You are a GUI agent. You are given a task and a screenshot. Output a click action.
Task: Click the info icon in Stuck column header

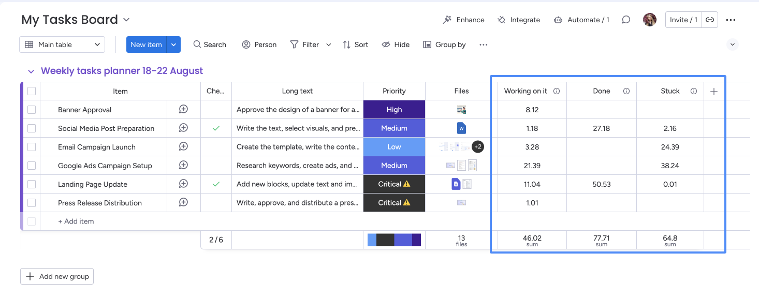pyautogui.click(x=694, y=91)
